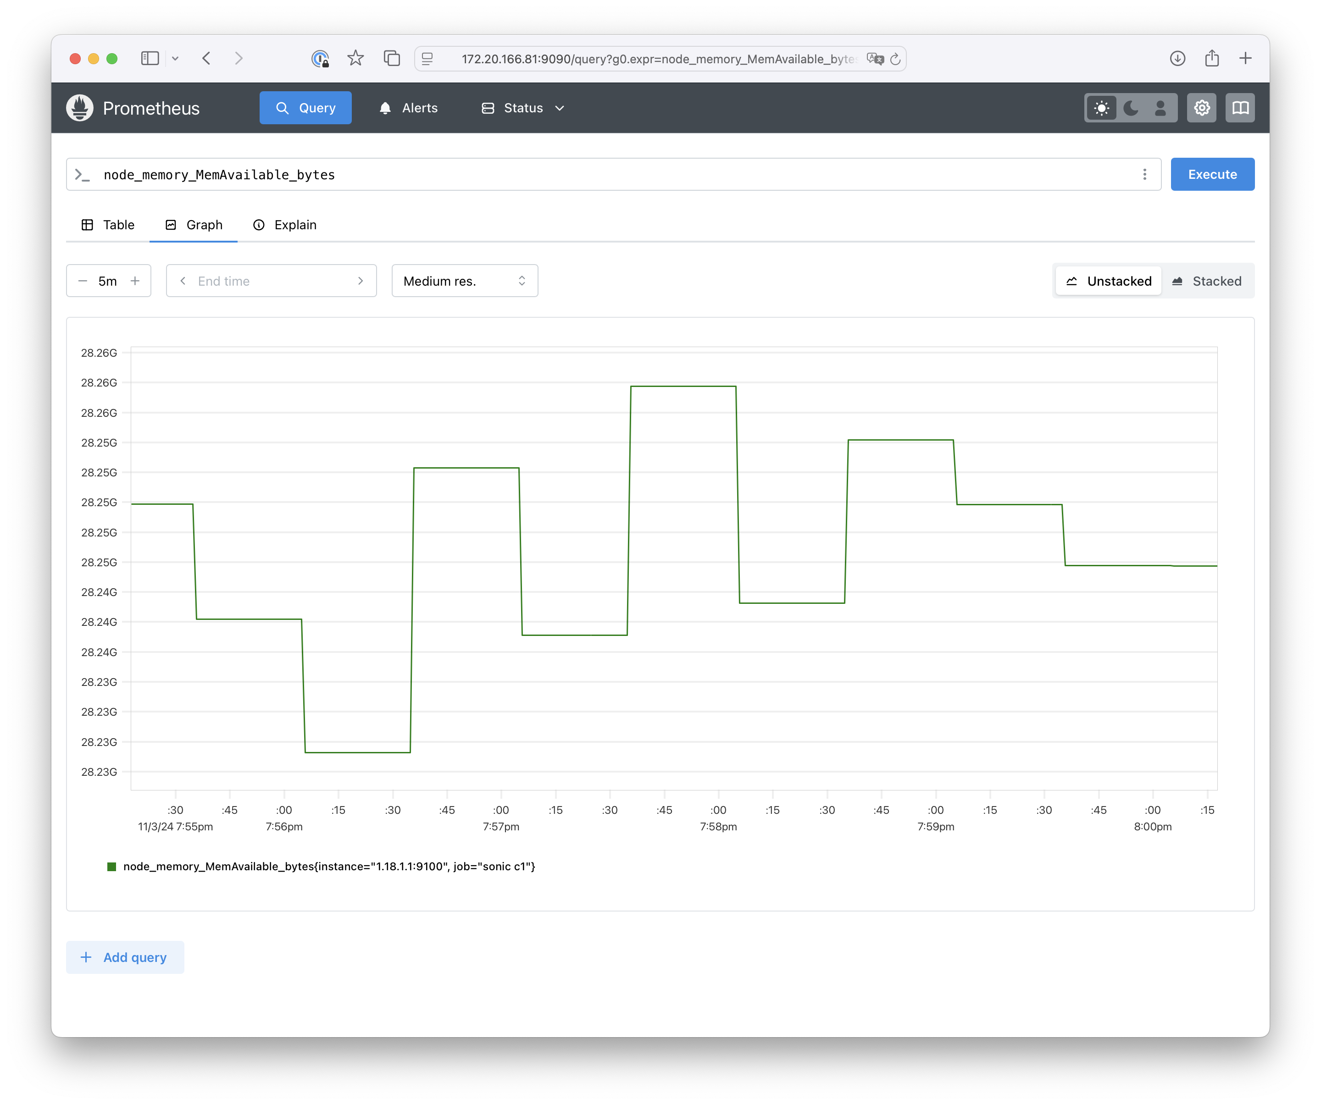The width and height of the screenshot is (1321, 1105).
Task: Decrease the 5m range with minus stepper
Action: coord(83,281)
